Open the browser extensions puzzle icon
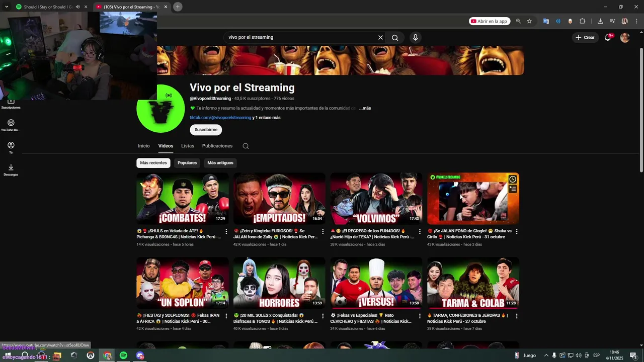 tap(582, 21)
